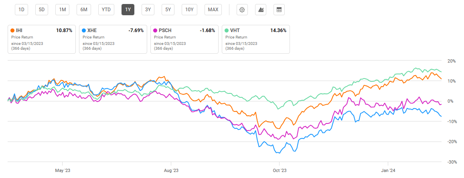Show the 3Y time range
Image resolution: width=464 pixels, height=178 pixels.
click(x=148, y=10)
